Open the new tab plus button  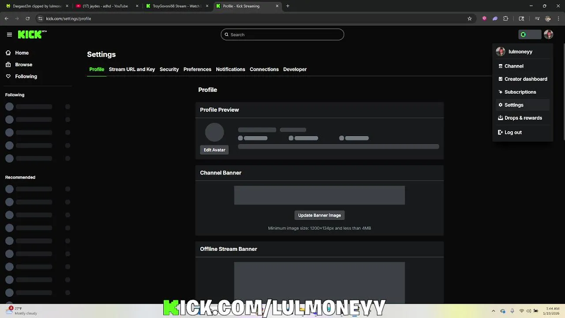(x=288, y=6)
